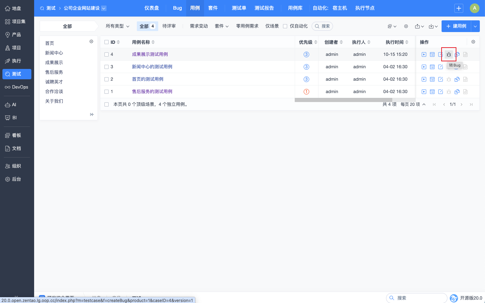Expand the arrow next to 建用例

[x=475, y=26]
